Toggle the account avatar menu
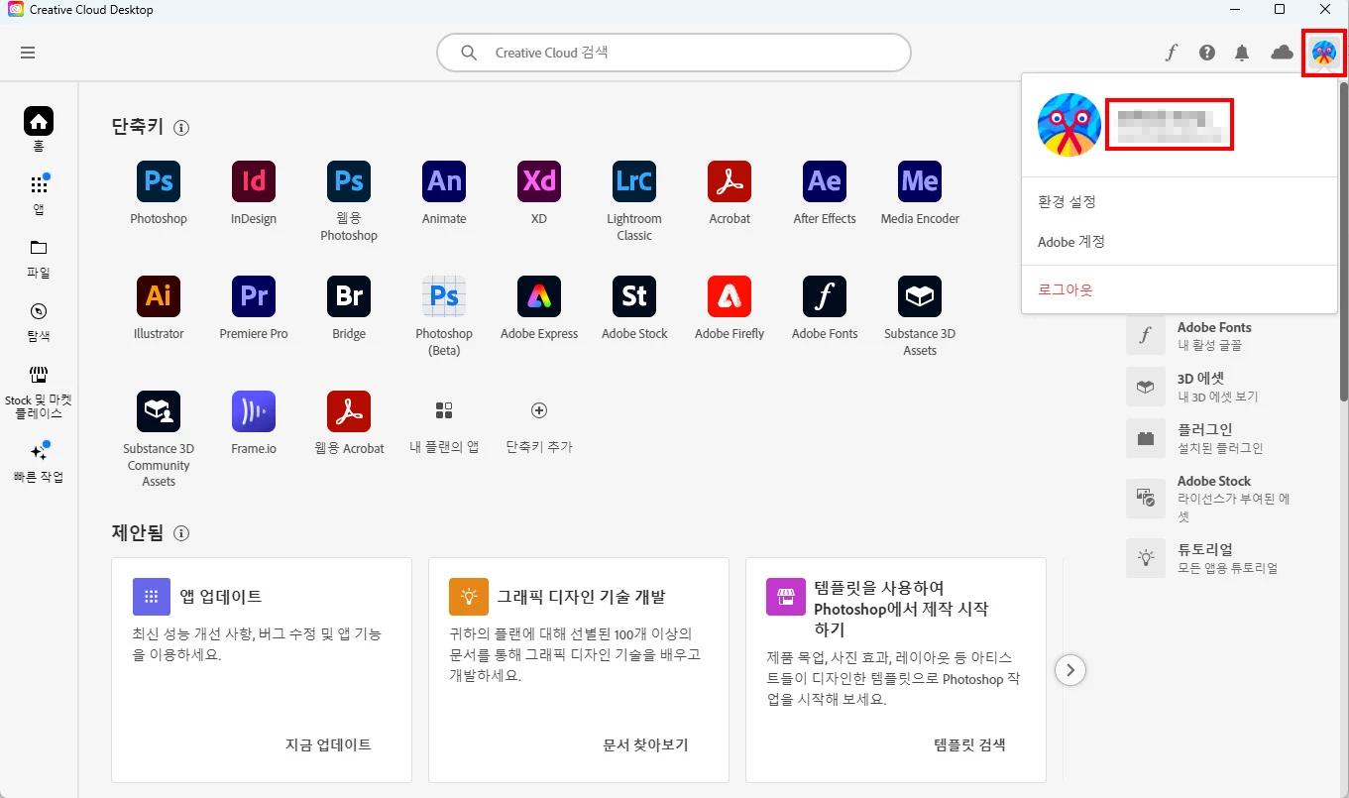 1324,53
